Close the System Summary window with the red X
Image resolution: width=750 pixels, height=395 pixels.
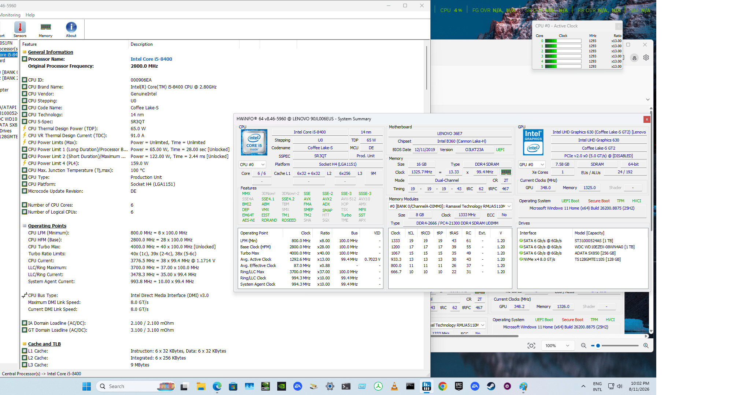point(647,119)
